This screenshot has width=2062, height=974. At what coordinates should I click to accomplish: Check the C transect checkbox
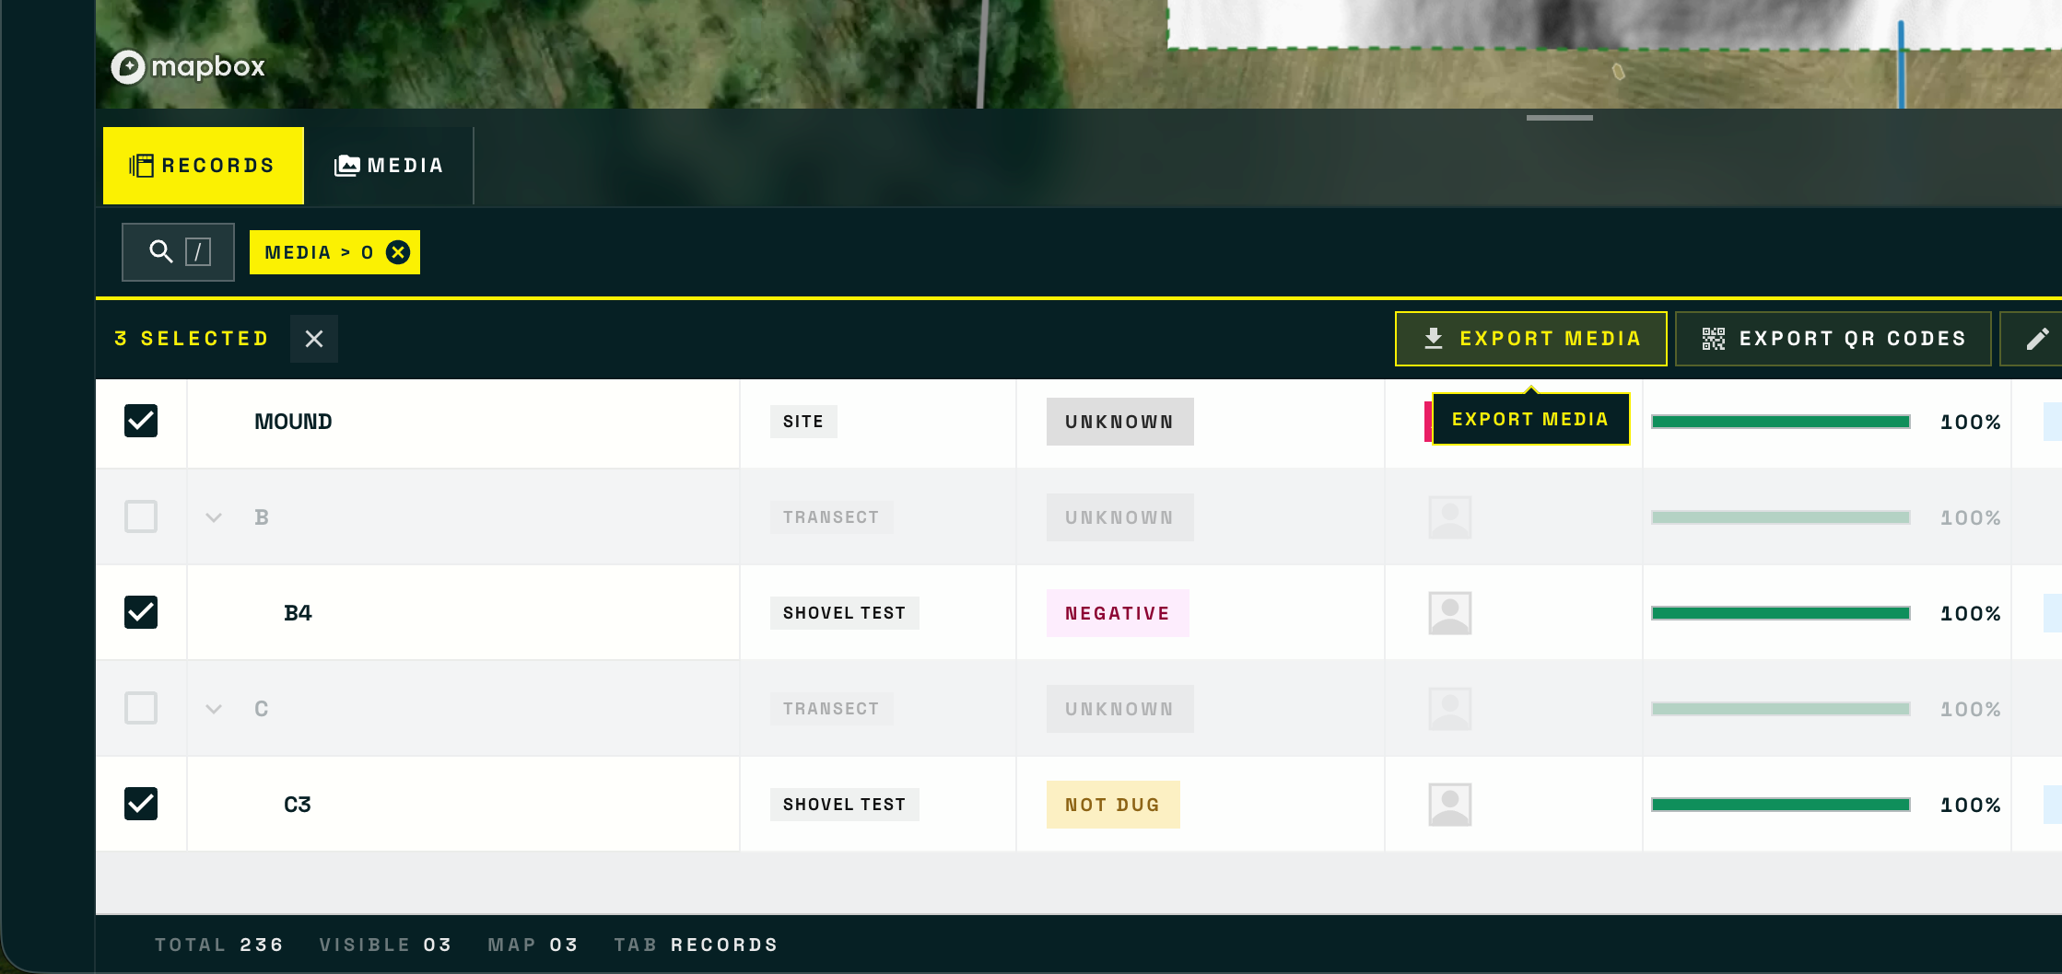point(141,708)
